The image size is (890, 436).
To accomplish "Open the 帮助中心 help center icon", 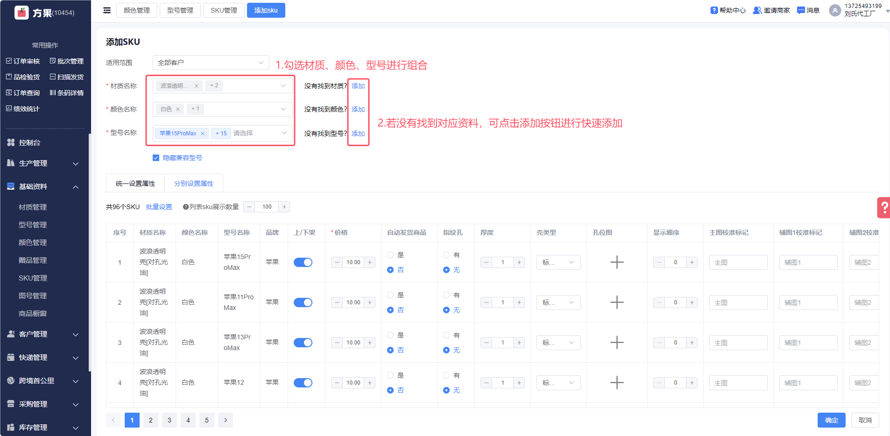I will [x=714, y=10].
